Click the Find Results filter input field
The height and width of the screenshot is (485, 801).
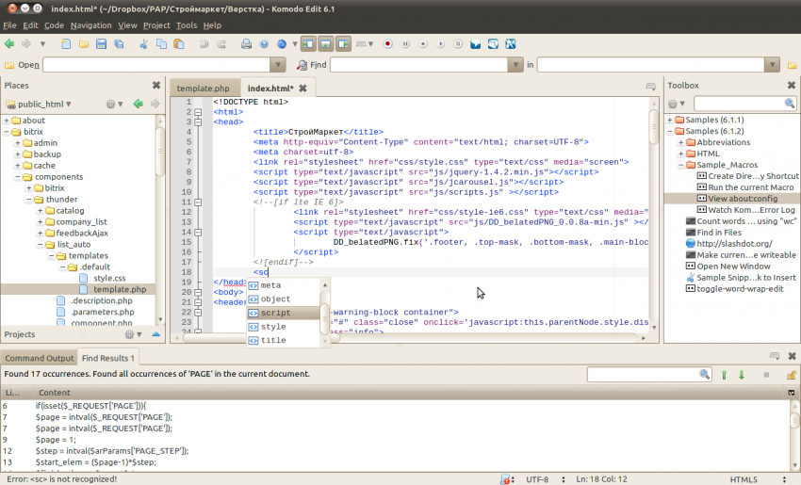coord(645,375)
